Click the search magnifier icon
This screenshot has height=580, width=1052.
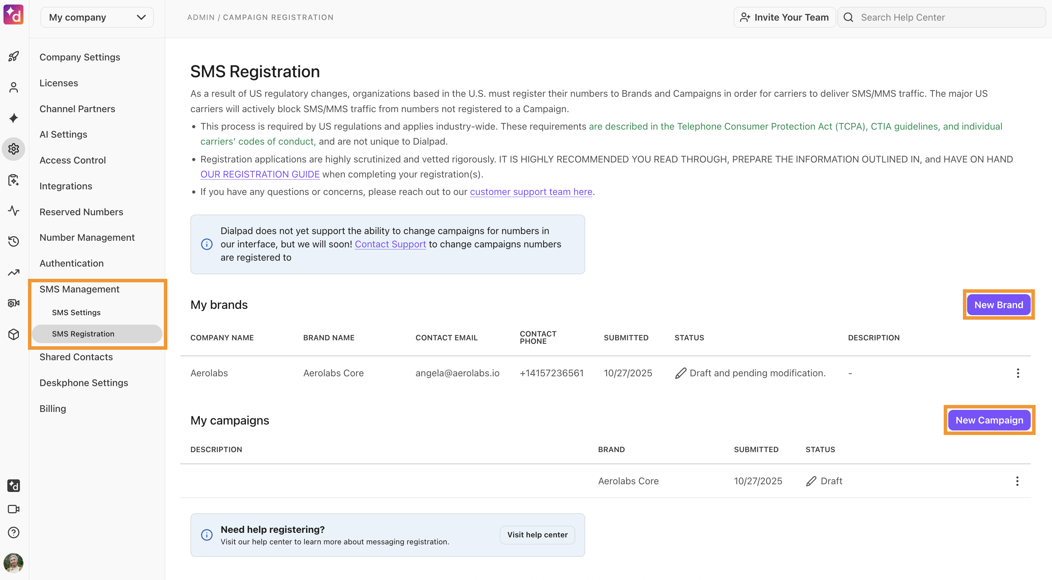[x=849, y=17]
